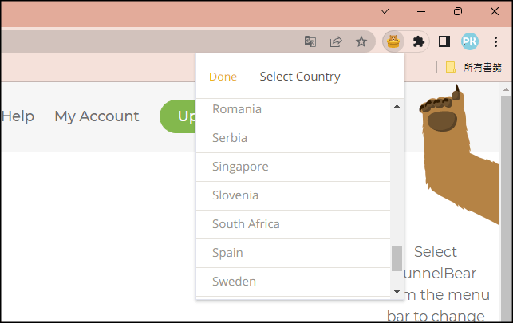Open the 所有書籤 bookmarks folder
The height and width of the screenshot is (323, 513).
(x=473, y=67)
